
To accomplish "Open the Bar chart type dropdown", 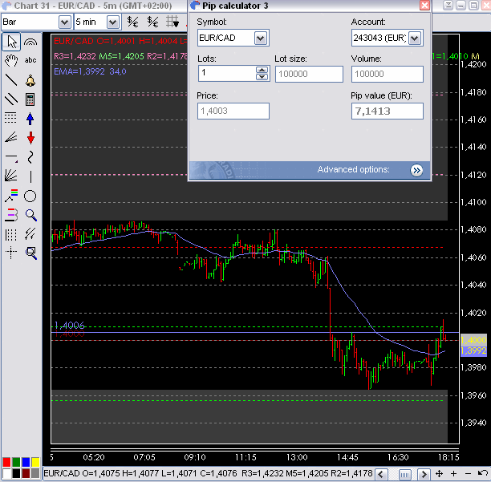I will coord(63,22).
